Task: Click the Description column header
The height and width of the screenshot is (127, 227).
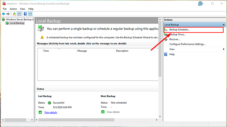Action: pos(137,51)
